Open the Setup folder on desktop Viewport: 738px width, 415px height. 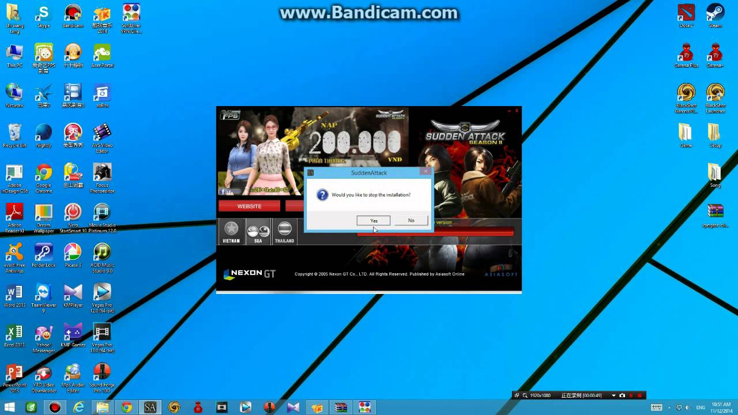tap(715, 136)
